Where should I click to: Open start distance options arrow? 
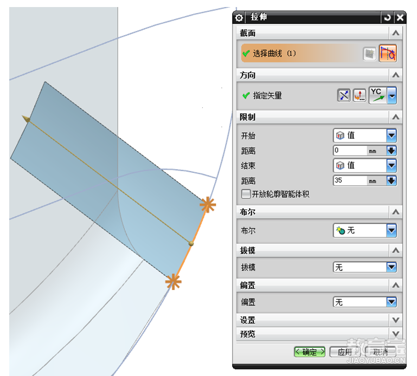(392, 151)
